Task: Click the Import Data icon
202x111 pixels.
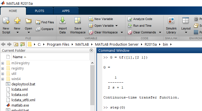Action: (x=63, y=20)
